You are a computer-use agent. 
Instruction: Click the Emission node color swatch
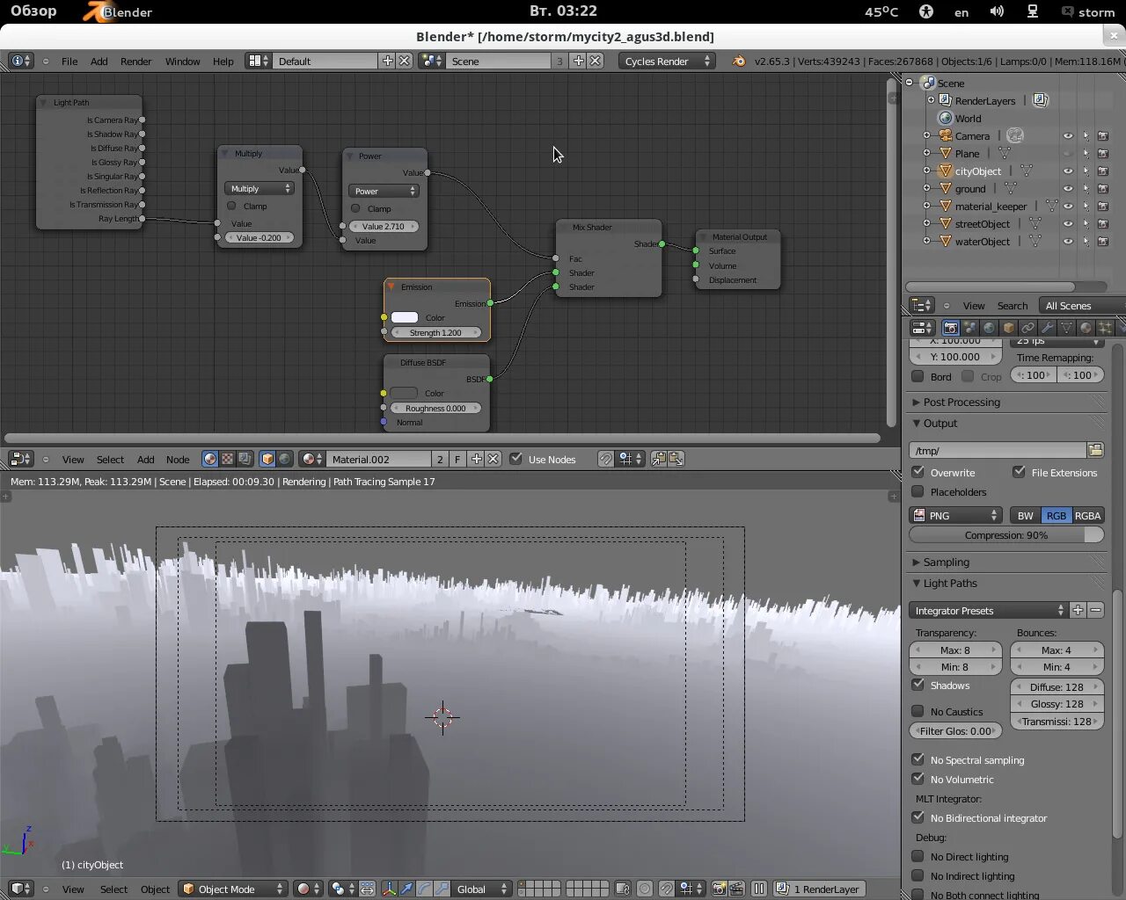[x=405, y=317]
